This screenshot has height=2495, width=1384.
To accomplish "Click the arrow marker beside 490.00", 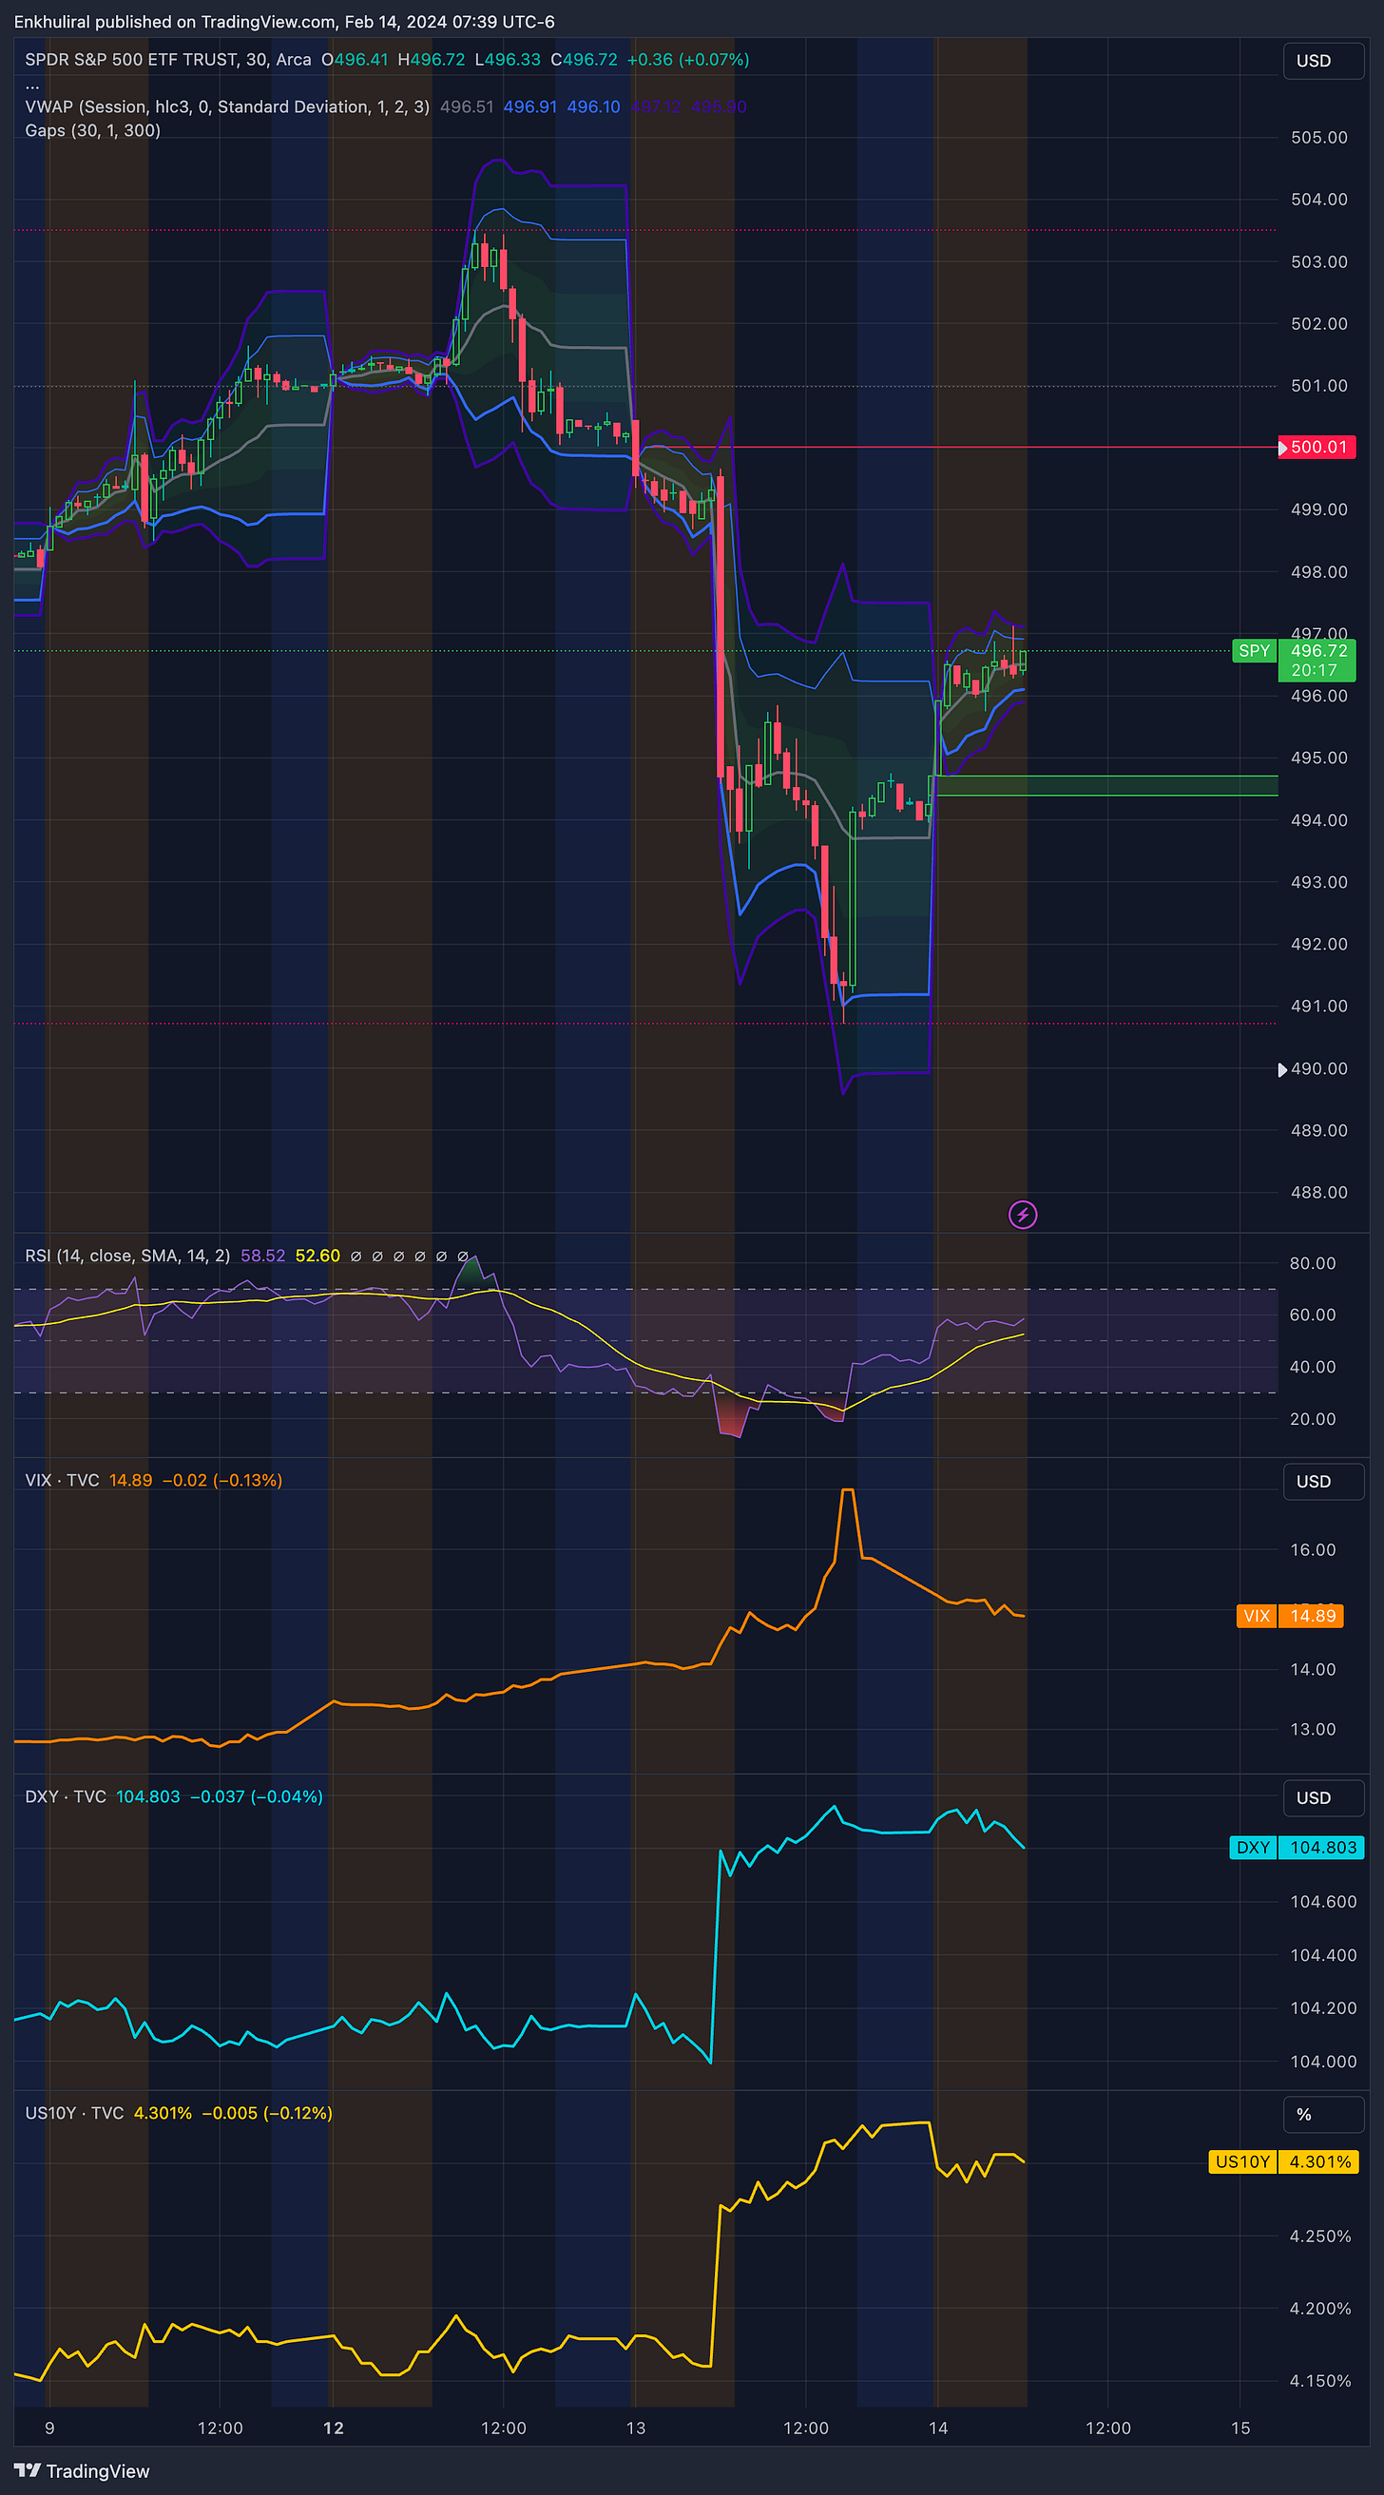I will (1282, 1069).
